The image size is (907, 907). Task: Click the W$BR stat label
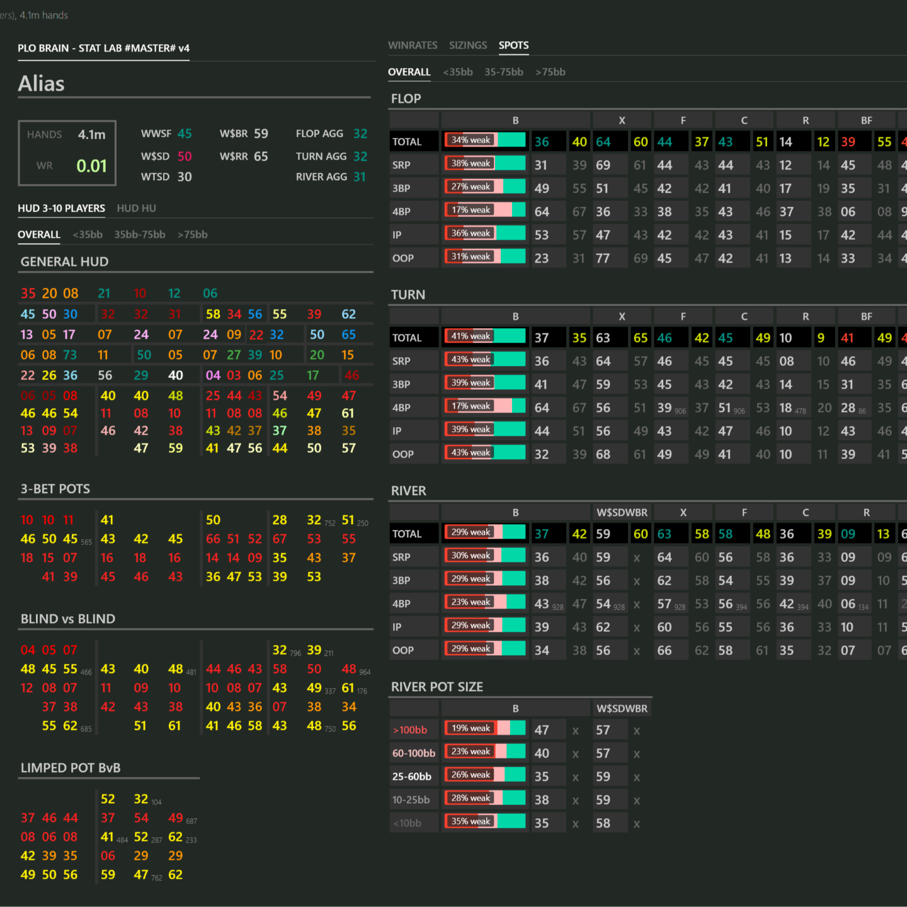[x=234, y=134]
